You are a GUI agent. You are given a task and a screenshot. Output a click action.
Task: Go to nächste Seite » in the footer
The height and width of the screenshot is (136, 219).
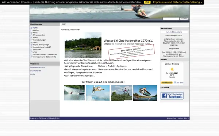point(183,118)
